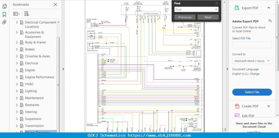Click the bookmark icon beside HVAC
This screenshot has height=138, width=279.
(22, 84)
